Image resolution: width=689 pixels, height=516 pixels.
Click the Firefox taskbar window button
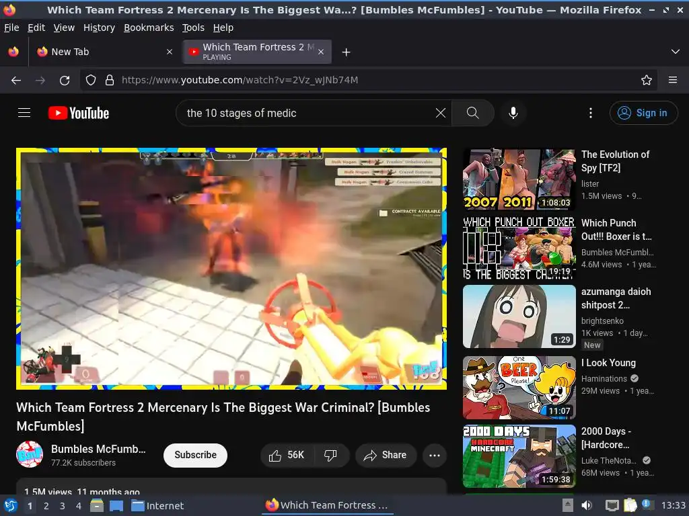coord(326,505)
